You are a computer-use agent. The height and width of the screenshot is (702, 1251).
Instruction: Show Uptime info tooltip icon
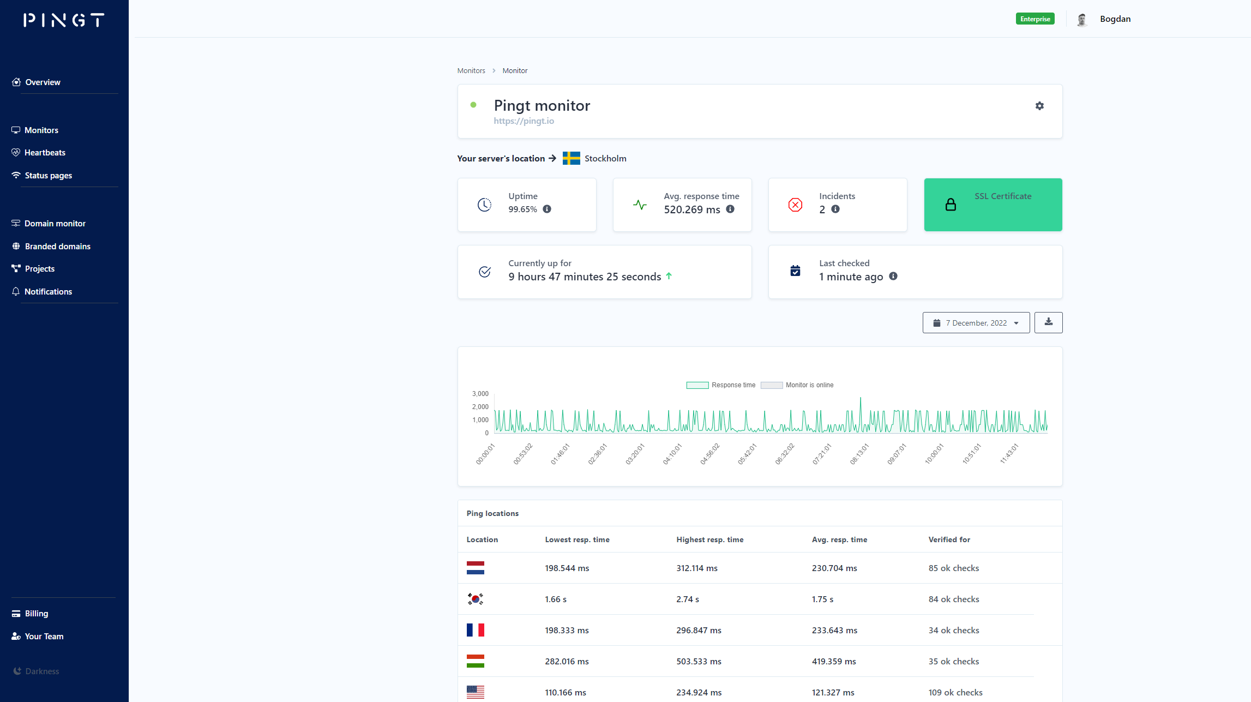coord(546,209)
